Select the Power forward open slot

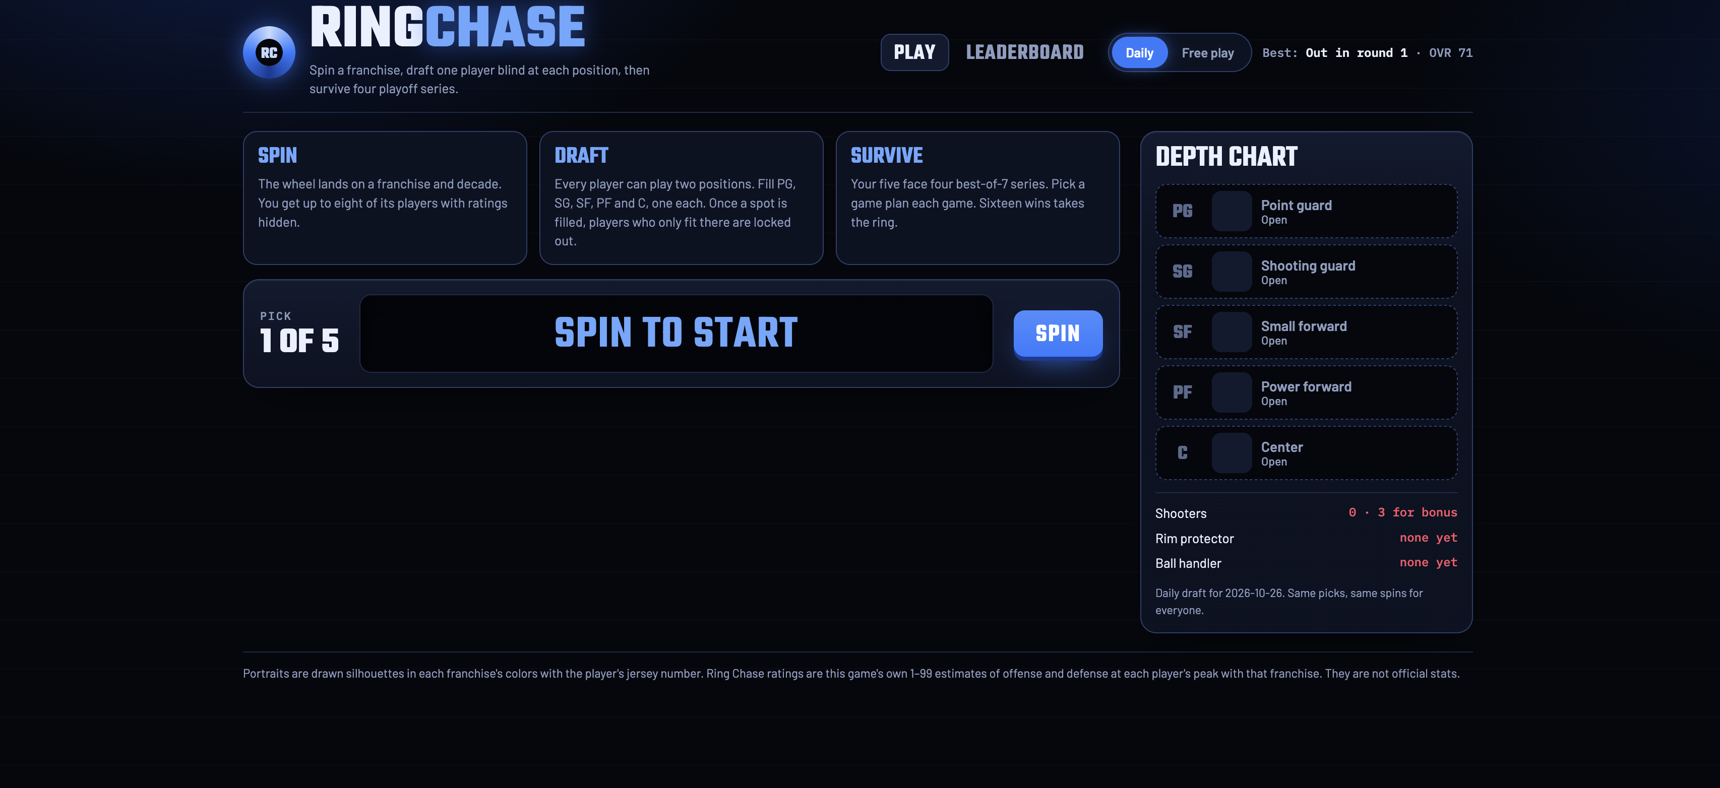point(1306,392)
